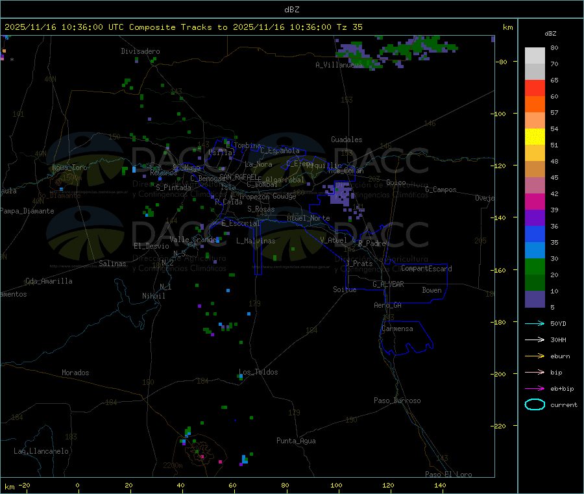The image size is (584, 494).
Task: Click the V_Atuel place label
Action: point(334,240)
